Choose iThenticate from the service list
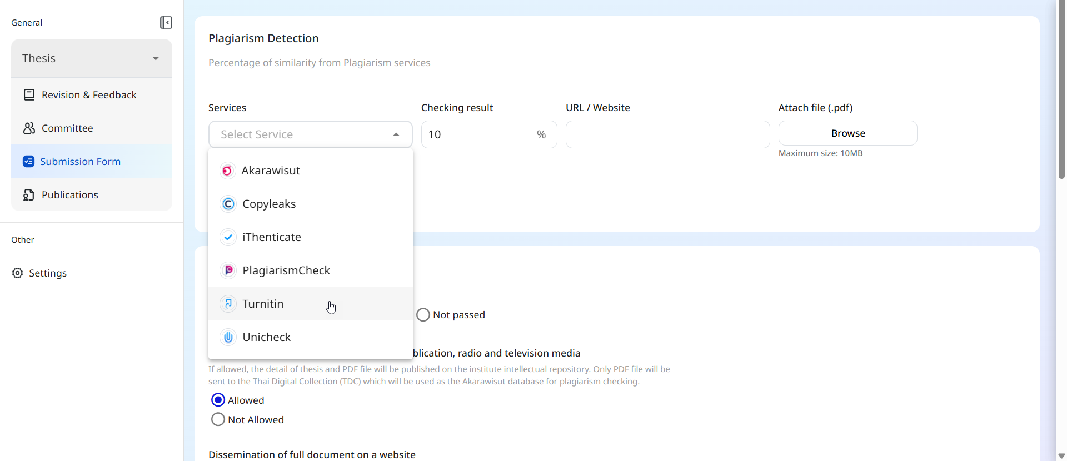The height and width of the screenshot is (461, 1067). tap(311, 237)
